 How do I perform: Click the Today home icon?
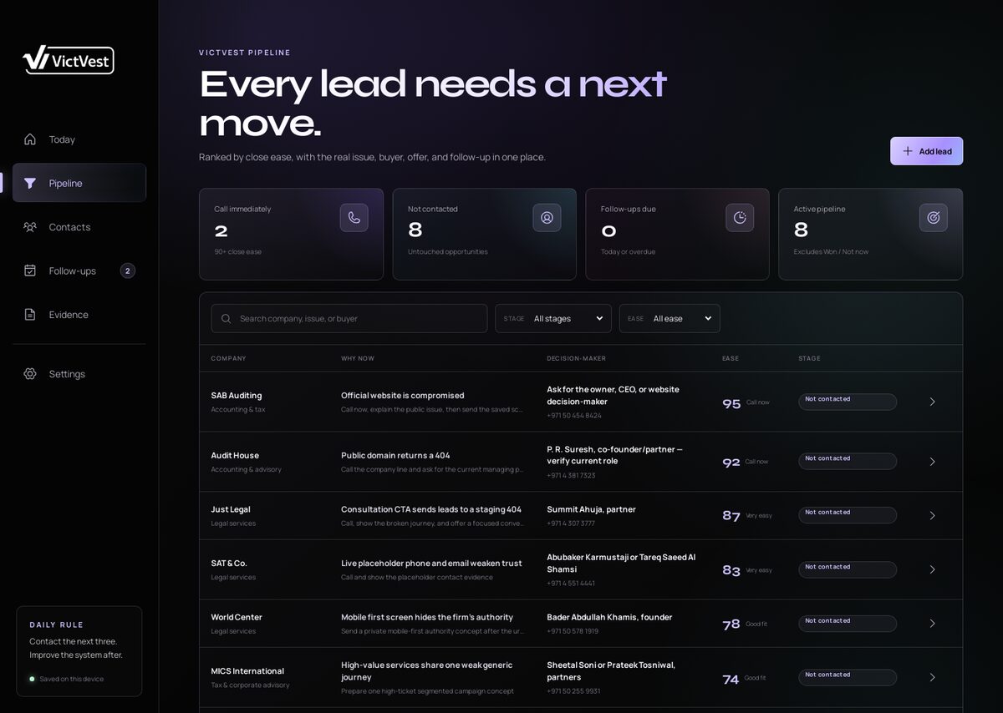[x=30, y=139]
